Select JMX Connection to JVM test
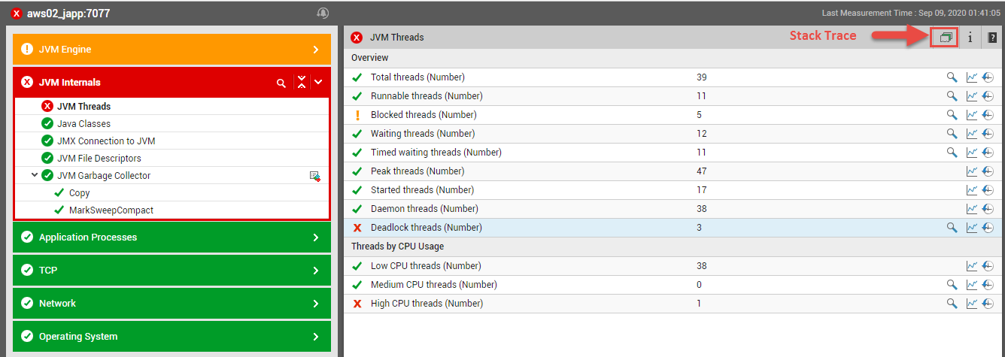This screenshot has width=1005, height=357. [x=106, y=141]
